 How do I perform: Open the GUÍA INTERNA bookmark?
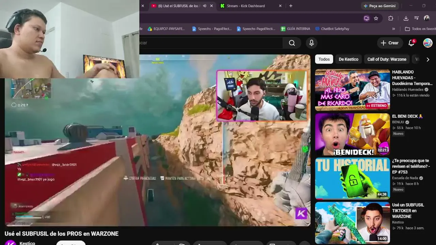click(x=295, y=29)
